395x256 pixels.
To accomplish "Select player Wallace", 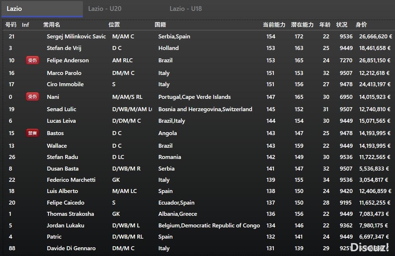I will [x=57, y=146].
